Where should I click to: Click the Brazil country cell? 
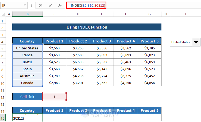tap(27, 62)
